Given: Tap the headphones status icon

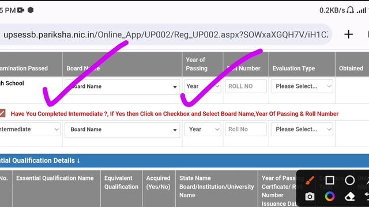Looking at the screenshot, I should coord(351,10).
